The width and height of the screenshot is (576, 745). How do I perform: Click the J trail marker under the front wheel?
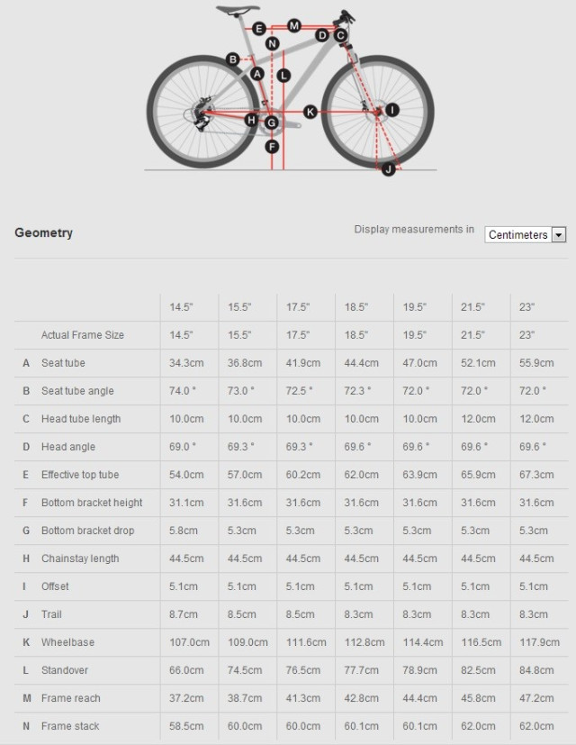pos(388,169)
